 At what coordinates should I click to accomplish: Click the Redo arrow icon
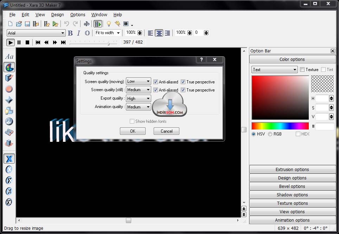[75, 24]
